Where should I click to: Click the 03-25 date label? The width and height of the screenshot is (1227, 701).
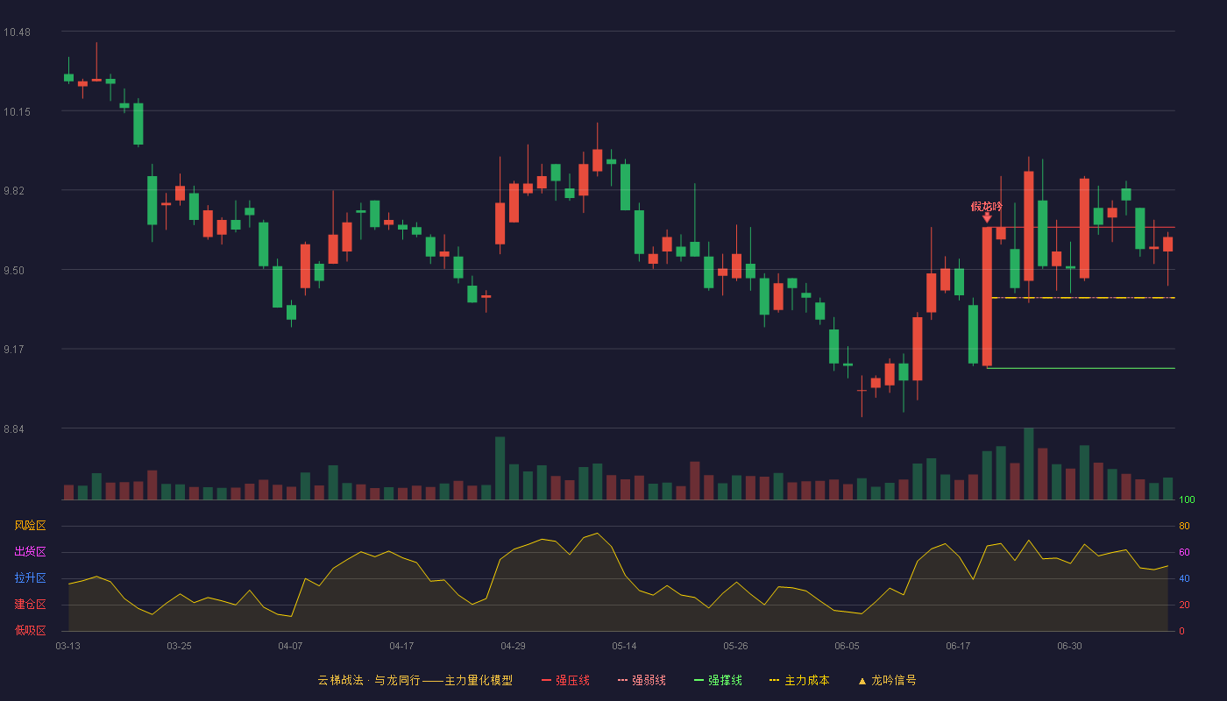179,646
